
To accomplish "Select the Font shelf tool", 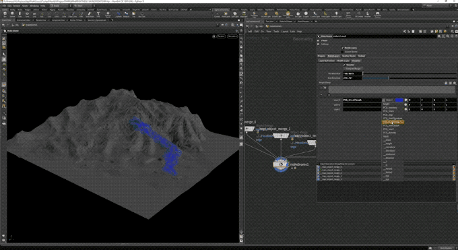I will (x=98, y=14).
